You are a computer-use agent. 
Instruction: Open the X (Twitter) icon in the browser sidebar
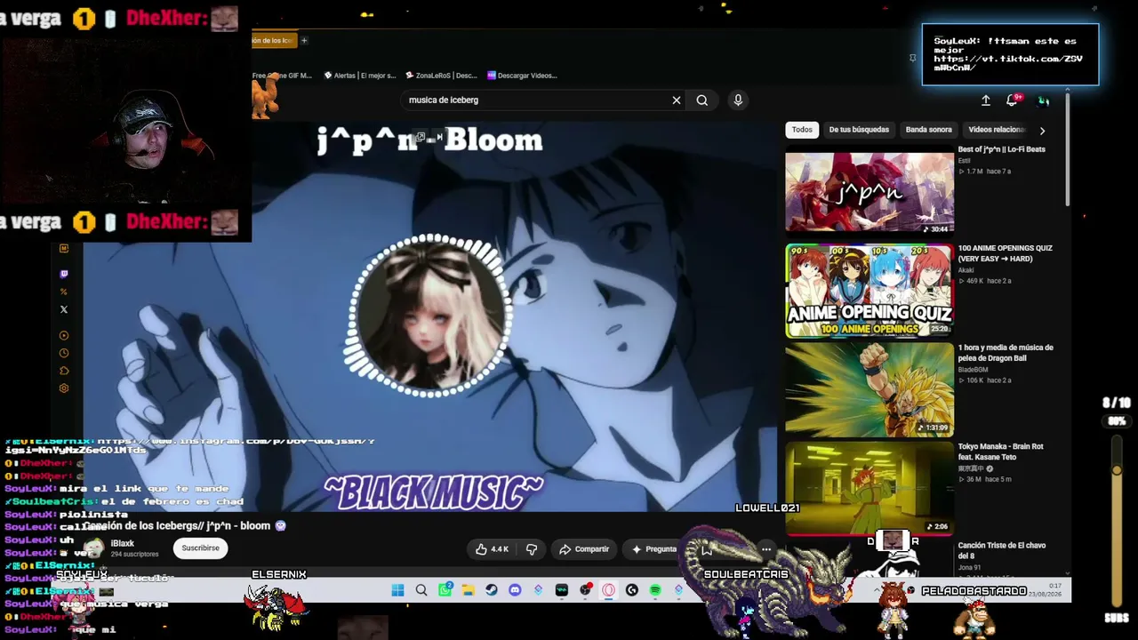pos(64,309)
